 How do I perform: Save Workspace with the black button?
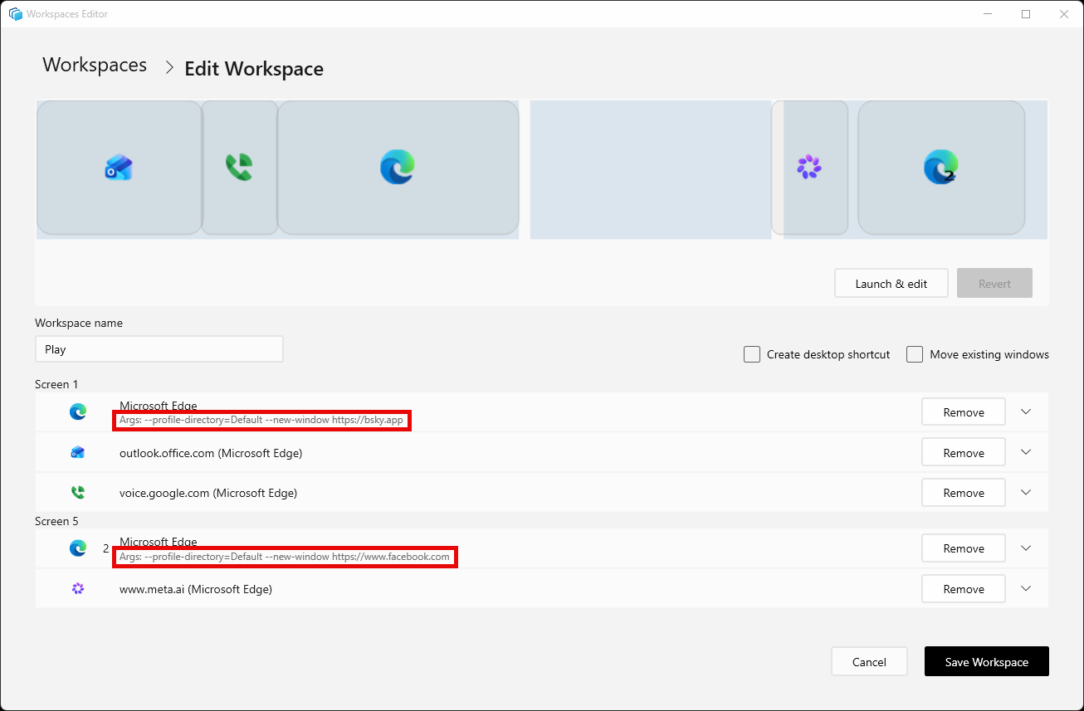(x=987, y=661)
